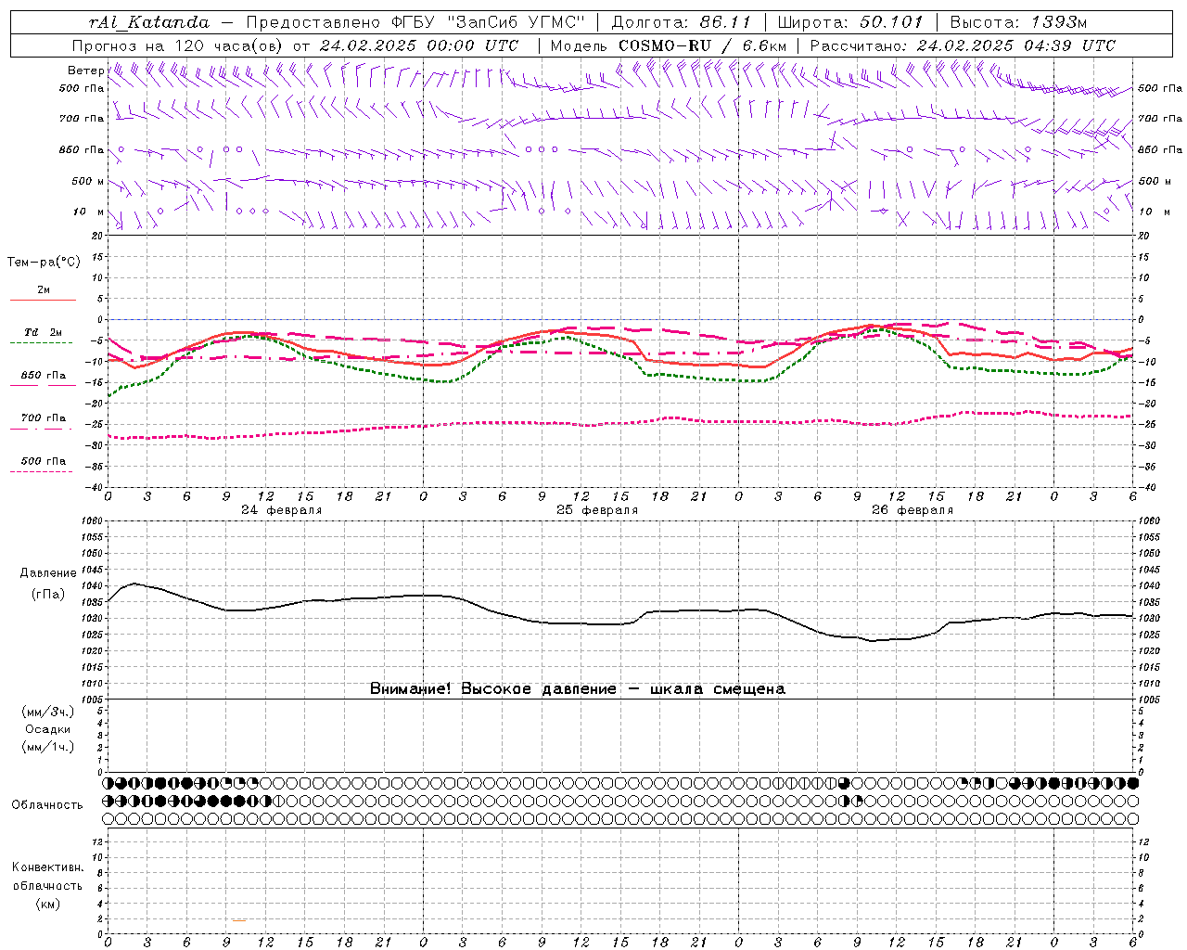Click 12 on the left convective cloud axis

(x=97, y=841)
